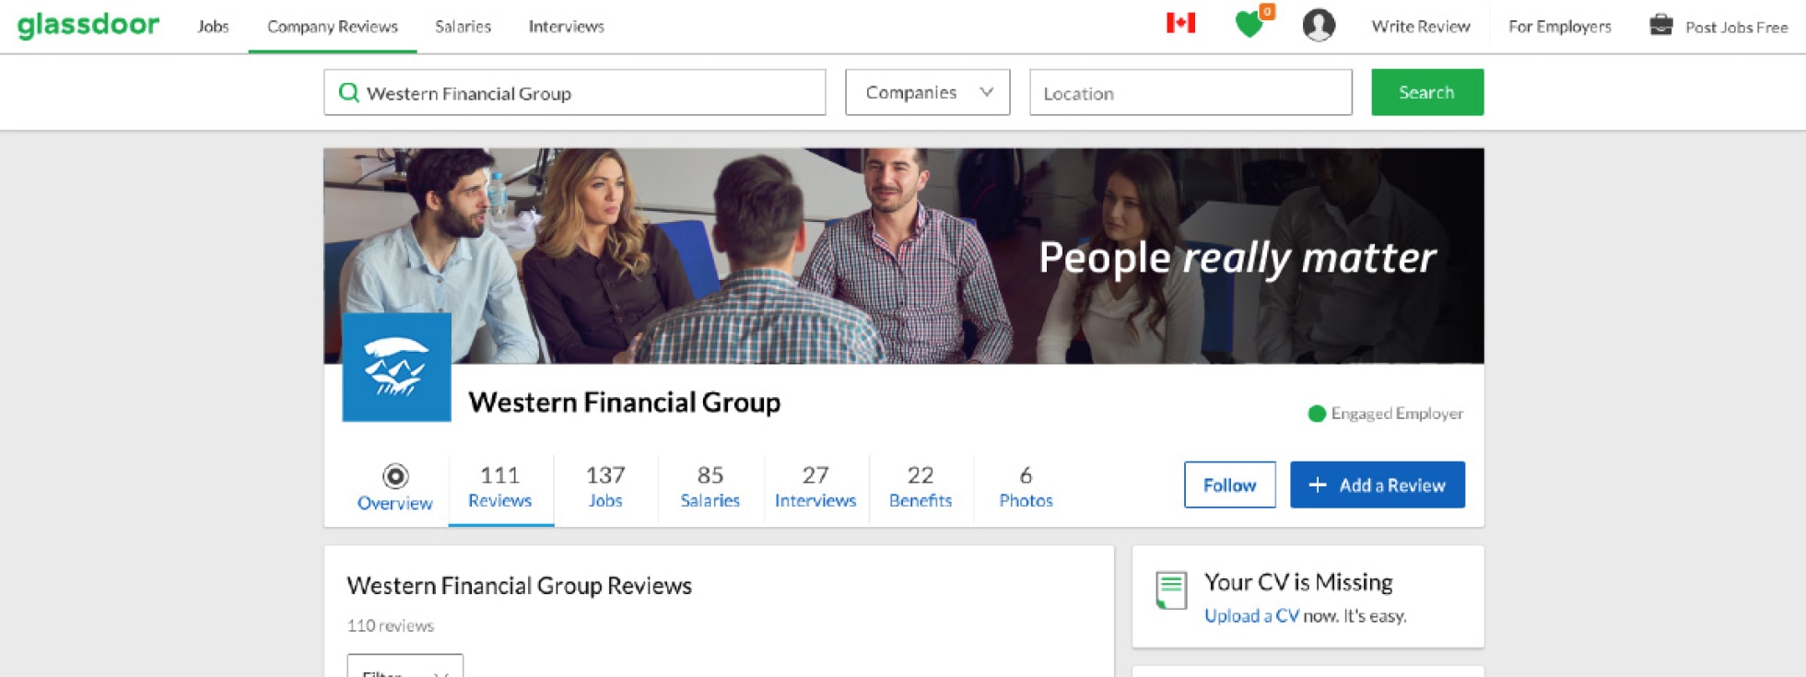View the 22 Benefits tab

921,487
